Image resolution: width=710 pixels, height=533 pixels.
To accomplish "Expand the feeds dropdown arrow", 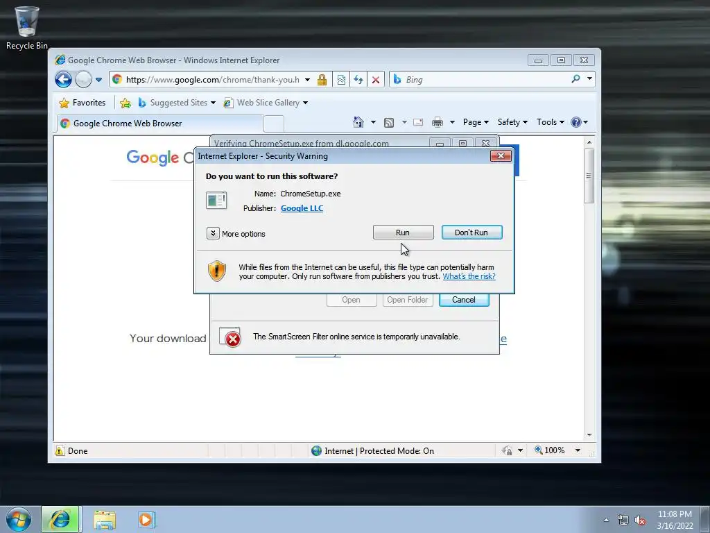I will pyautogui.click(x=404, y=122).
